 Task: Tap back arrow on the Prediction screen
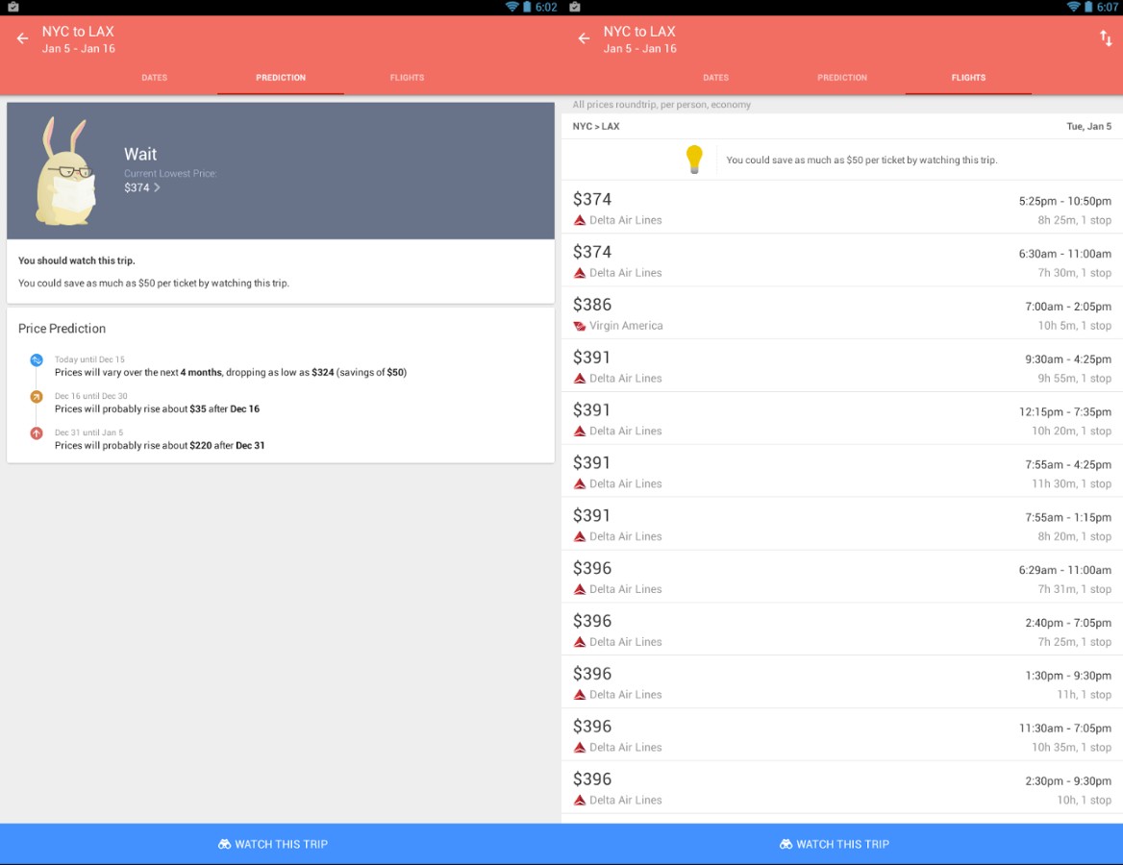pos(22,38)
